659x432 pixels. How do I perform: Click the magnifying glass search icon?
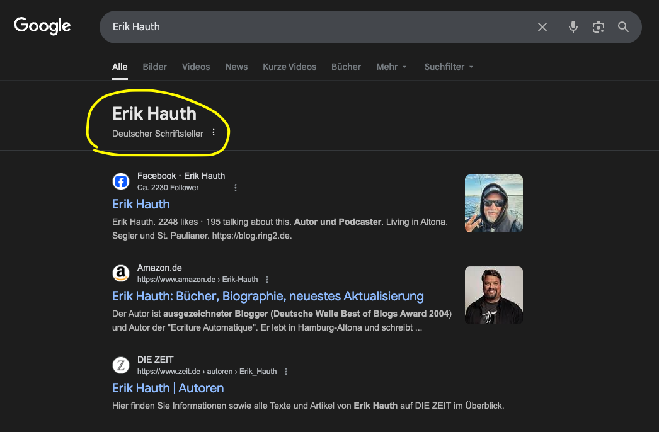point(623,27)
